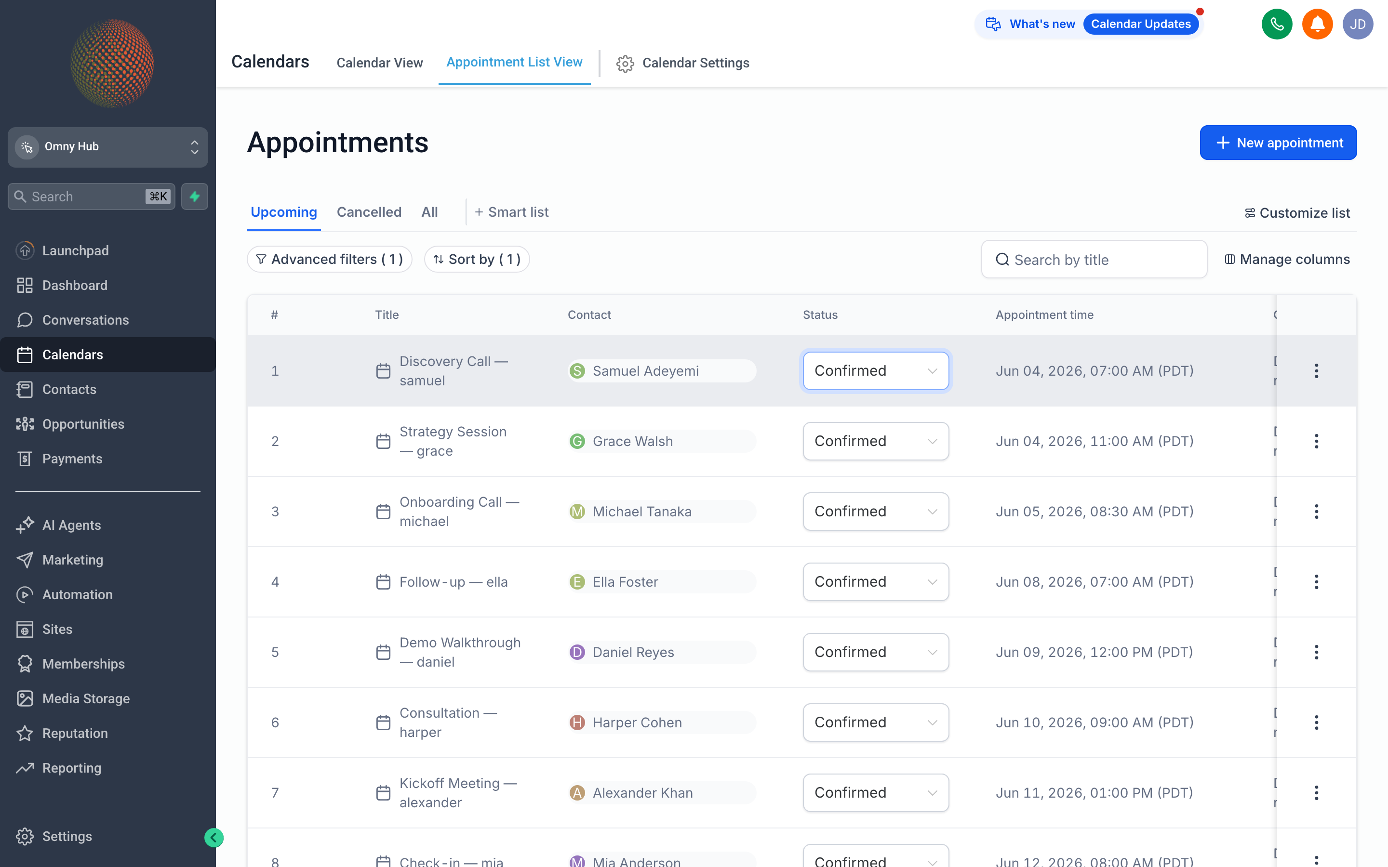The image size is (1388, 867).
Task: Open contact Samuel Adeyemi chip
Action: click(662, 371)
